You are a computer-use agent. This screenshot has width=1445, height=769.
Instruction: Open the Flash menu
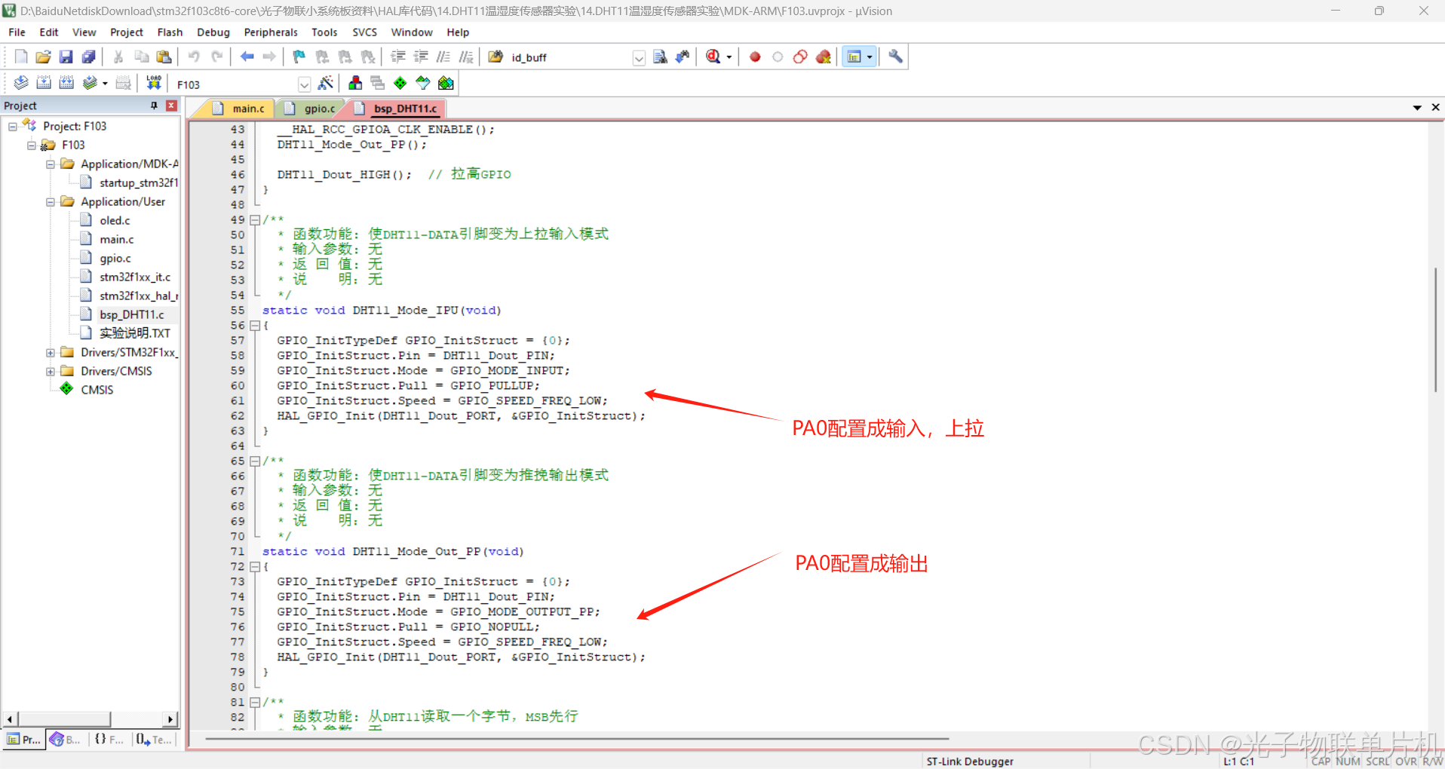[170, 32]
